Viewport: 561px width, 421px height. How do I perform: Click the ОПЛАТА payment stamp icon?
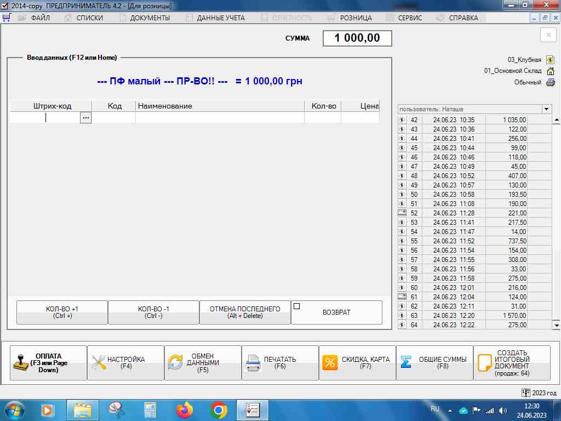(x=21, y=363)
